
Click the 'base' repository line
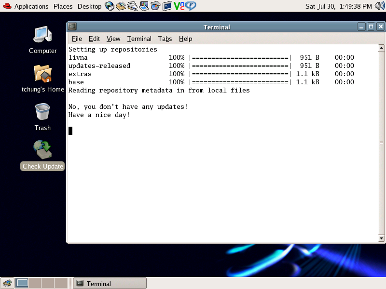[211, 82]
